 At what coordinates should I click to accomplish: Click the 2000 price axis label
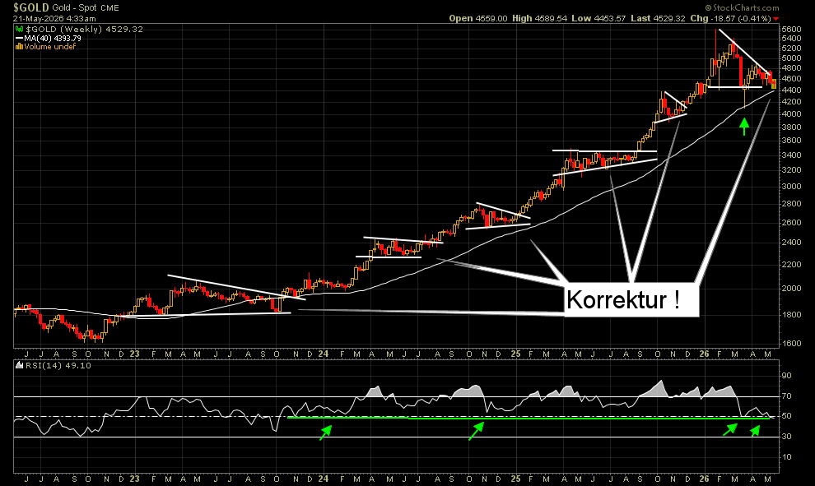pyautogui.click(x=791, y=288)
